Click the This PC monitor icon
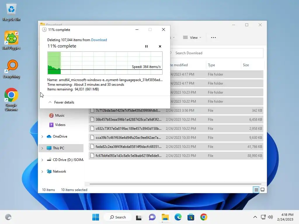299x224 pixels. click(49, 148)
